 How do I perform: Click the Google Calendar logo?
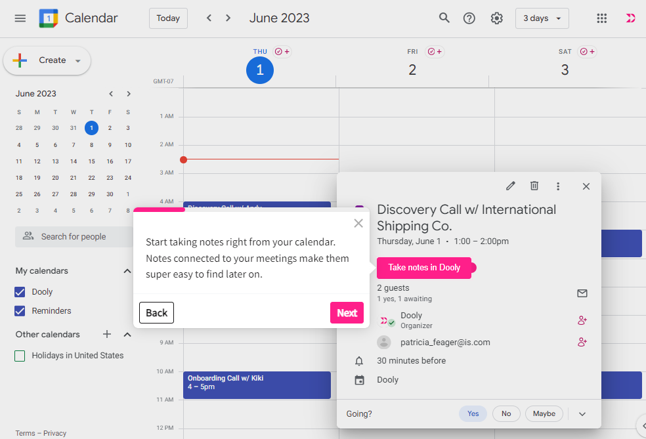tap(49, 18)
